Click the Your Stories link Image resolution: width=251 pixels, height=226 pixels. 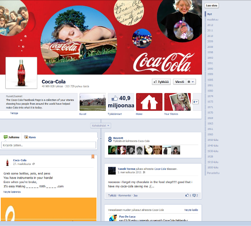[x=171, y=114]
